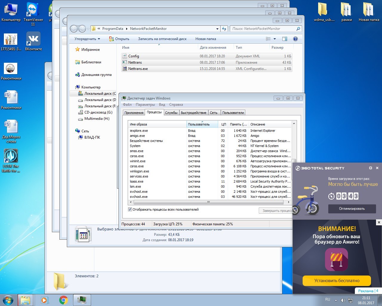The width and height of the screenshot is (382, 306).
Task: Select the Nettrans.exe file row
Action: (x=207, y=69)
